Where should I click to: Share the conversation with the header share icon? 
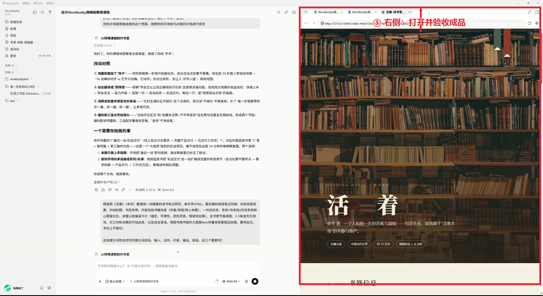coord(286,12)
